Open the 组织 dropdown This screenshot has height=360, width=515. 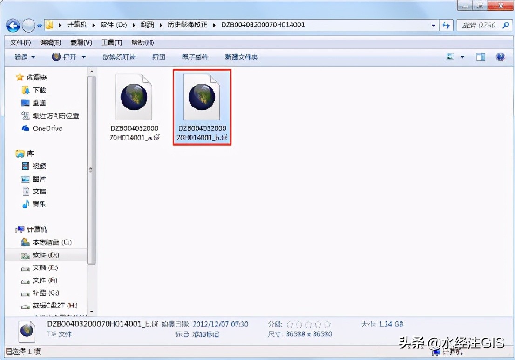coord(25,57)
